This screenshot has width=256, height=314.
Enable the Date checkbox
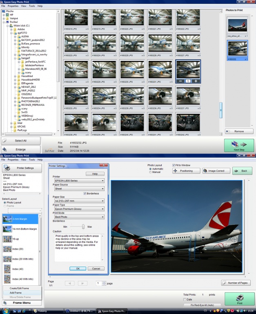[185, 299]
